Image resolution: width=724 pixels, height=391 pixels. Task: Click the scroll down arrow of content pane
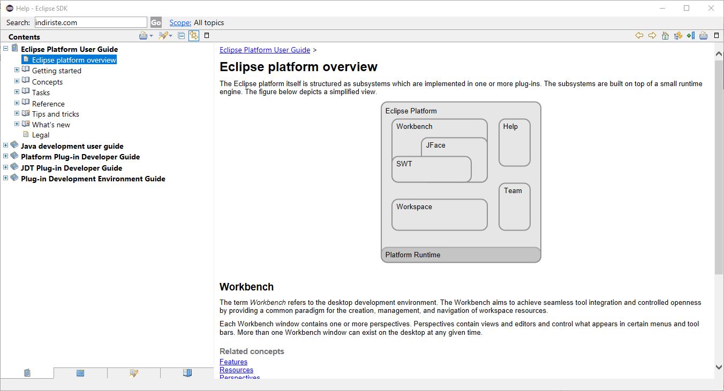(x=719, y=367)
